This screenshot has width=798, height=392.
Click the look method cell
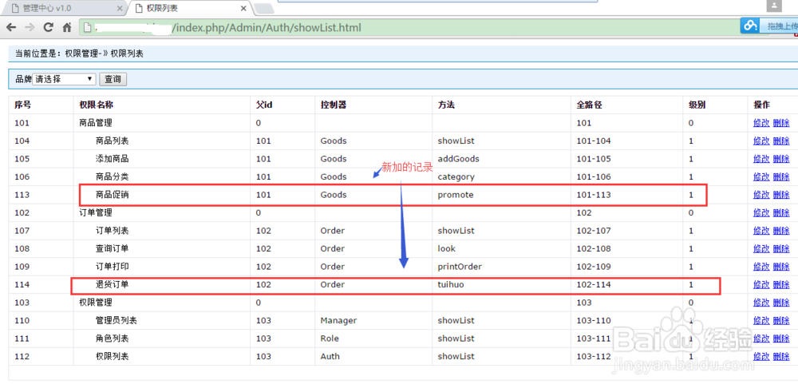[x=446, y=248]
